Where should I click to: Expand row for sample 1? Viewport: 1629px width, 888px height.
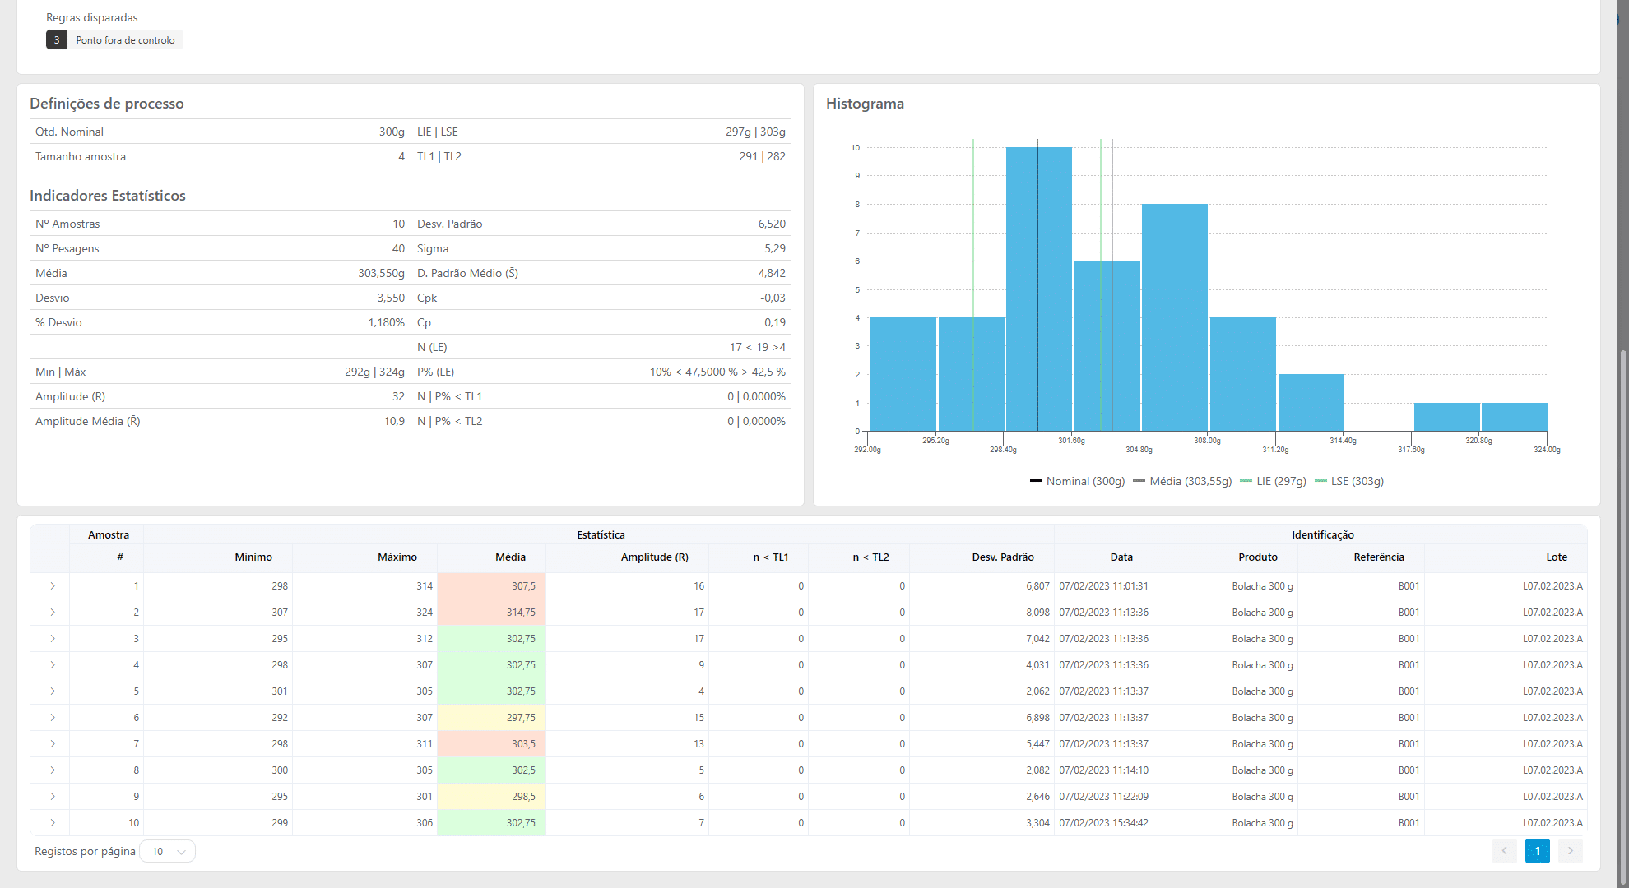coord(52,586)
